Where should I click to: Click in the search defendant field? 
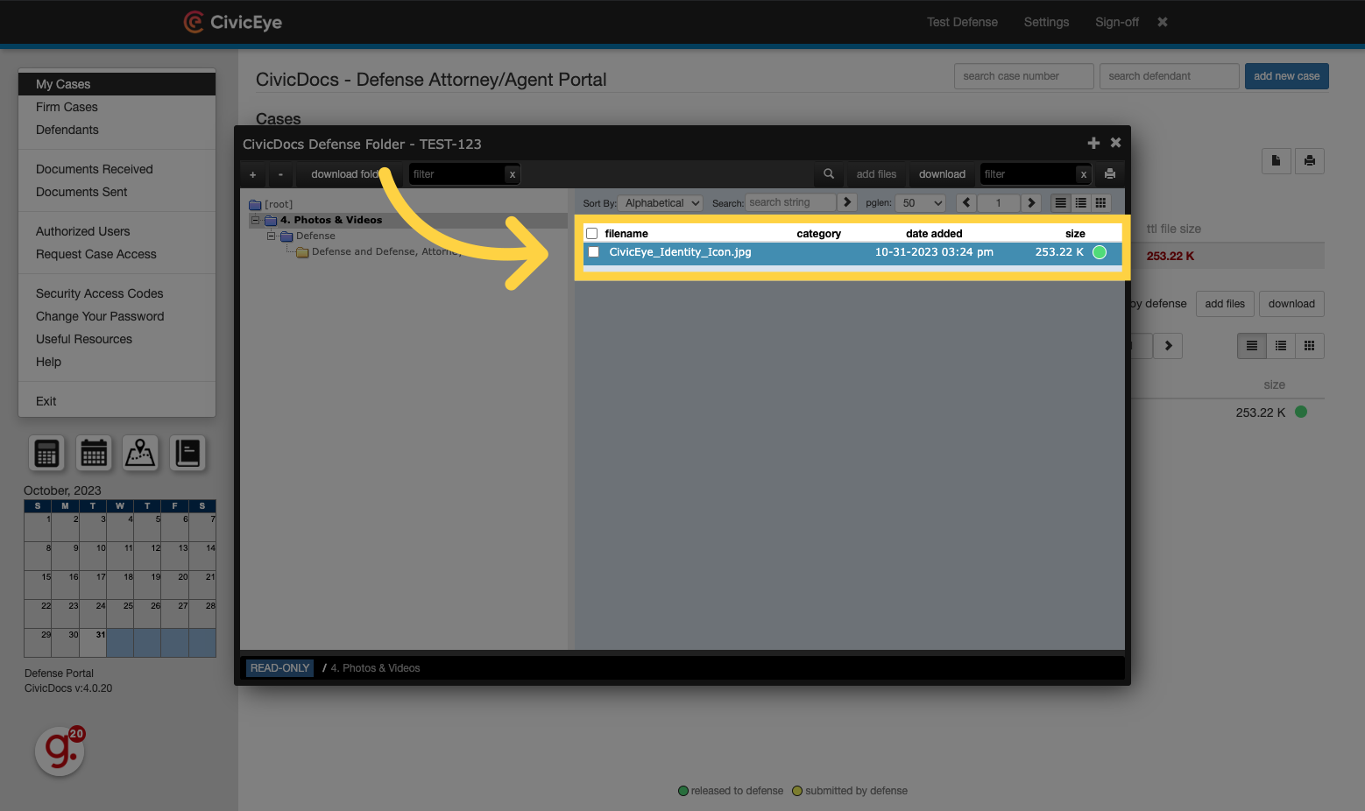pos(1169,76)
